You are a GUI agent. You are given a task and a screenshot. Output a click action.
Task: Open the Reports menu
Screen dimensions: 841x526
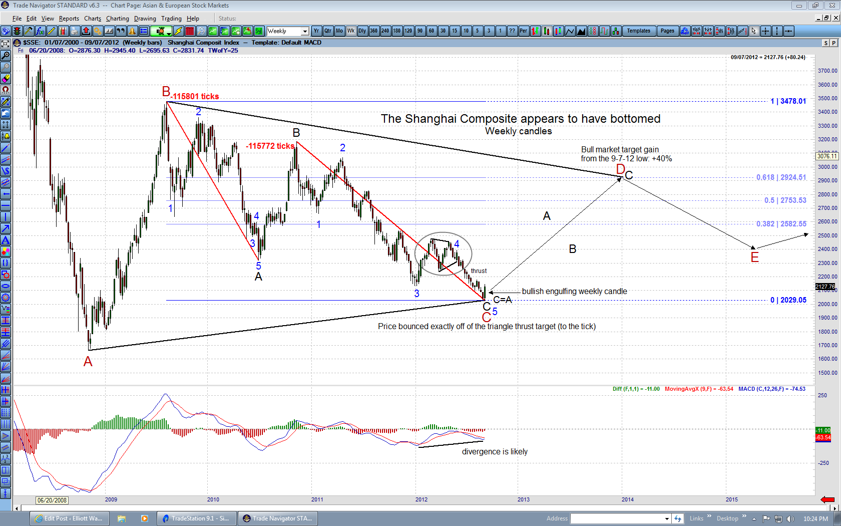coord(69,19)
